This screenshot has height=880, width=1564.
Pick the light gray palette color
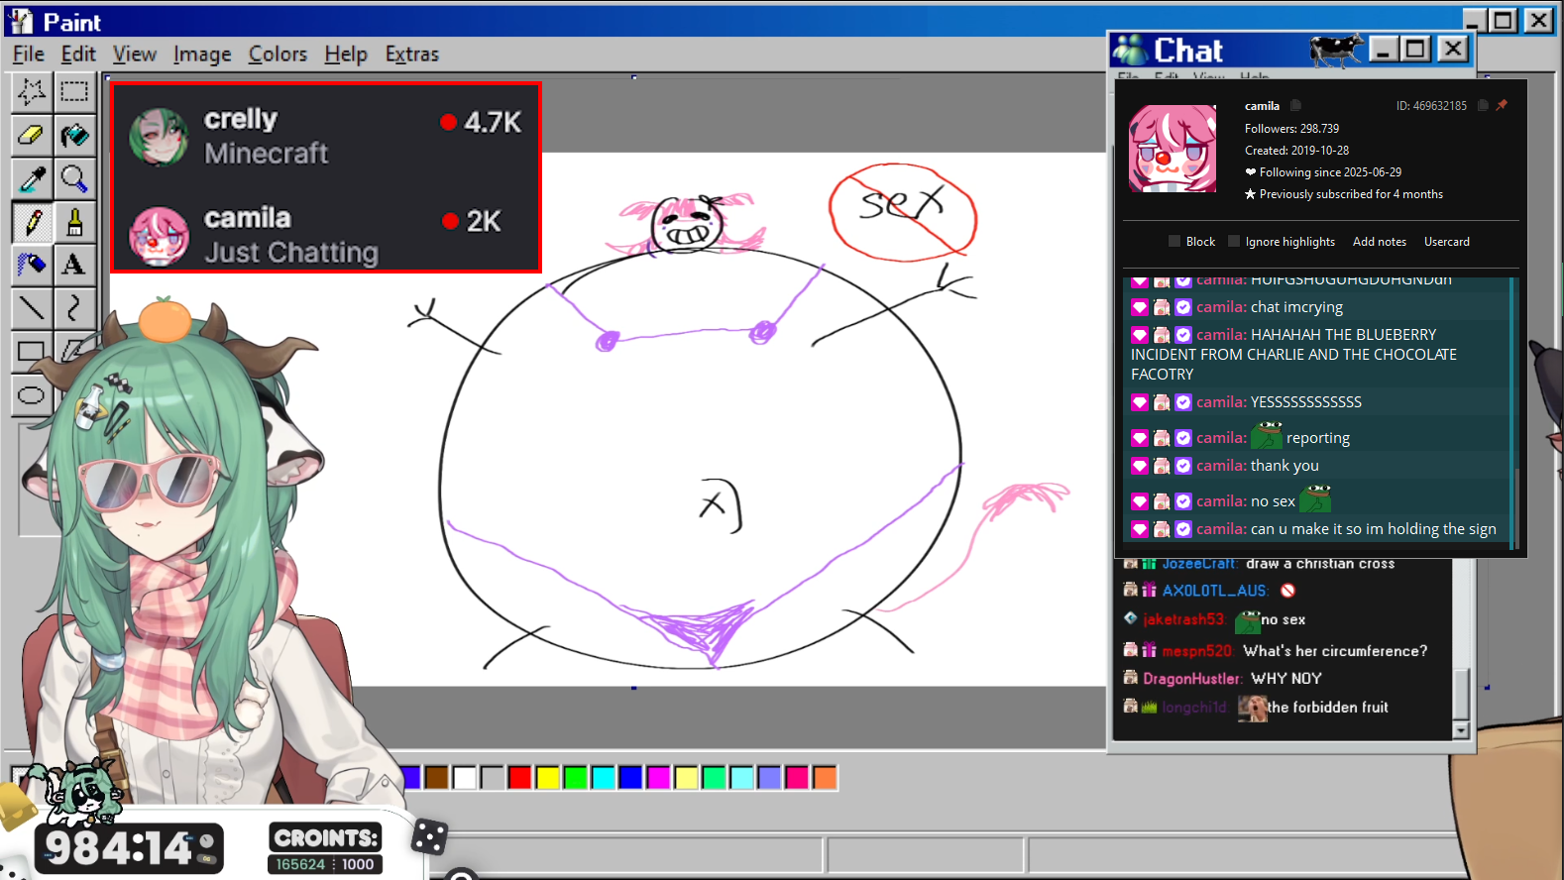click(x=493, y=778)
